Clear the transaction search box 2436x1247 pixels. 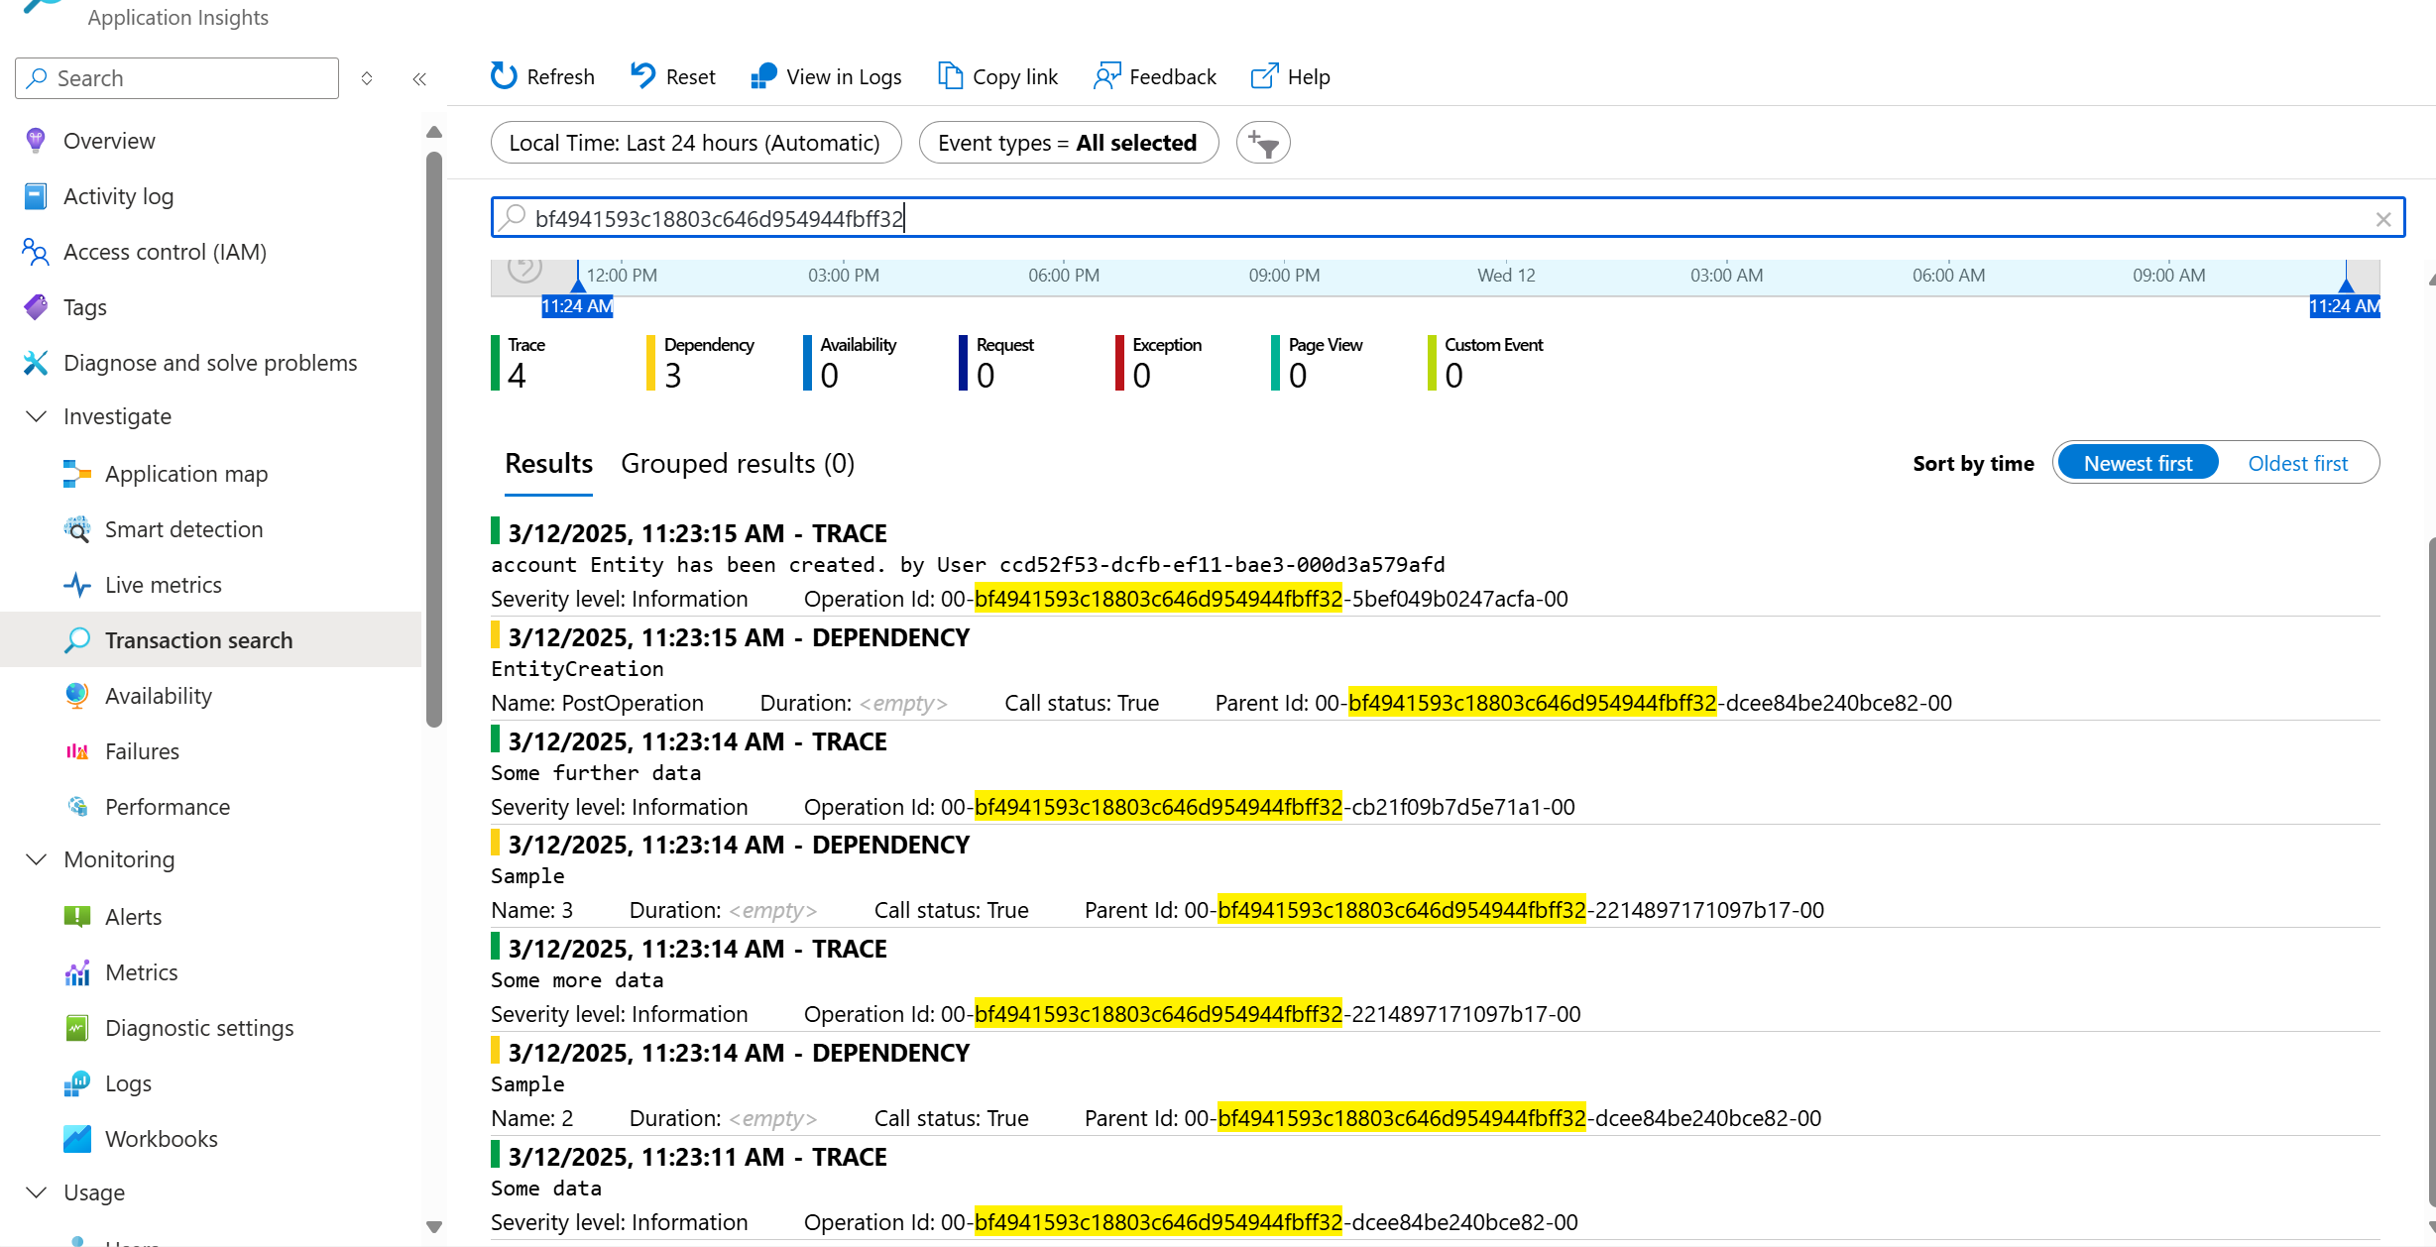2383,219
